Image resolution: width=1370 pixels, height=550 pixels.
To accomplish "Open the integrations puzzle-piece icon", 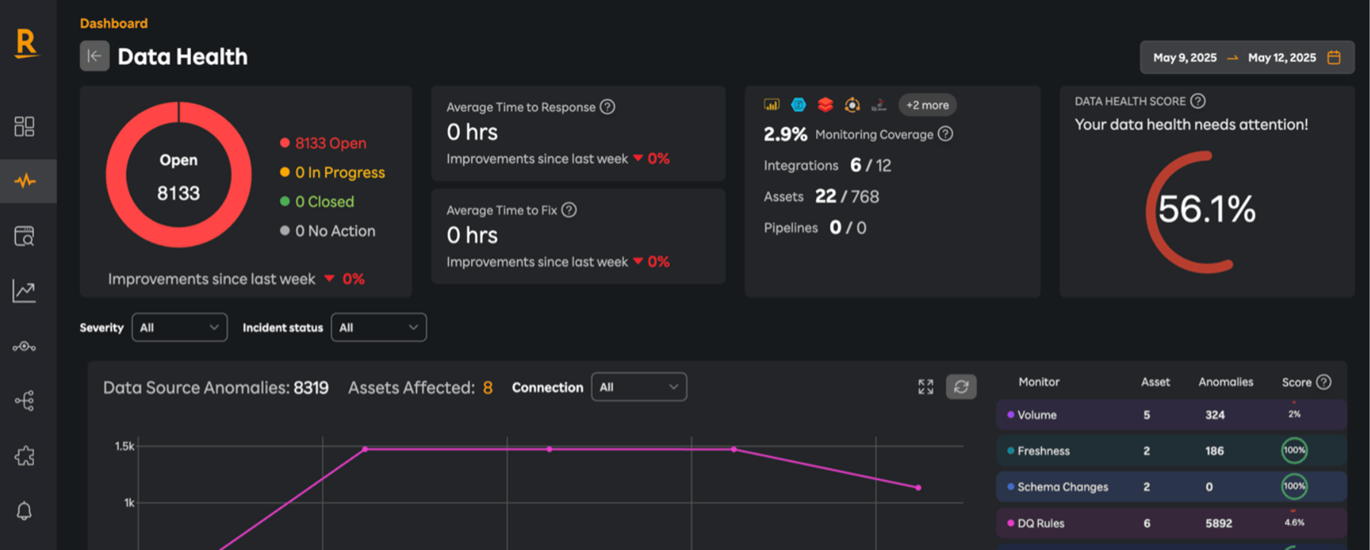I will pos(24,456).
